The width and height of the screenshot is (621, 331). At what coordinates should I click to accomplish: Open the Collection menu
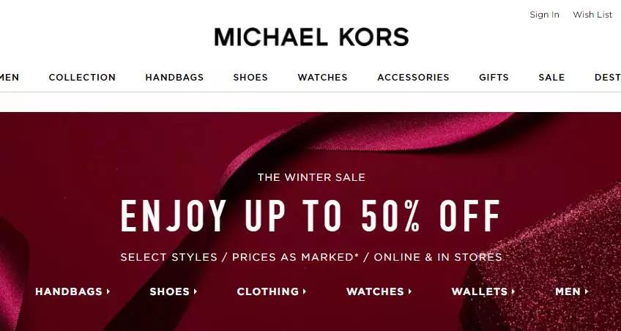point(82,77)
